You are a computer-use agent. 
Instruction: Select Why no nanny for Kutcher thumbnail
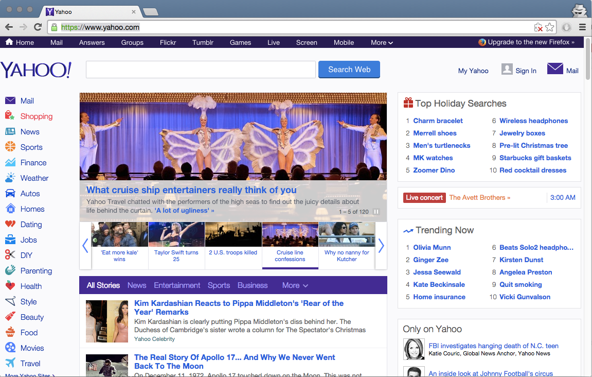347,245
